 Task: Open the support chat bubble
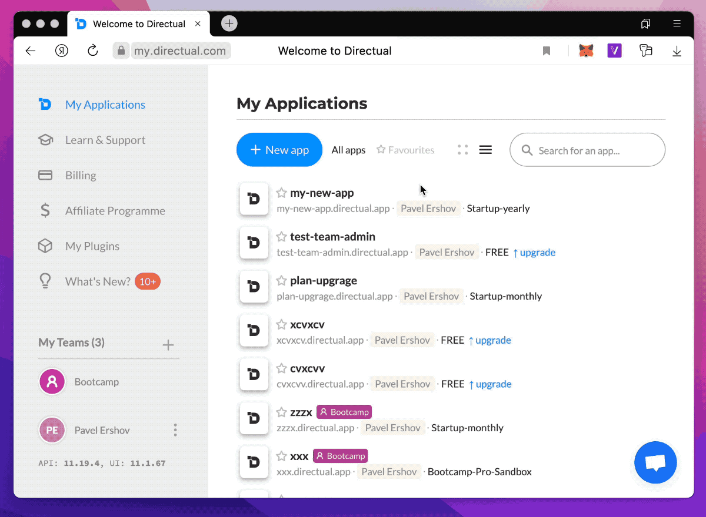point(655,462)
